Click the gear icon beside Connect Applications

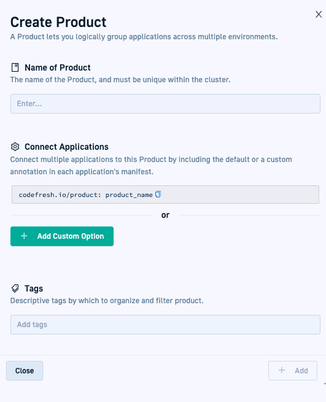point(15,147)
